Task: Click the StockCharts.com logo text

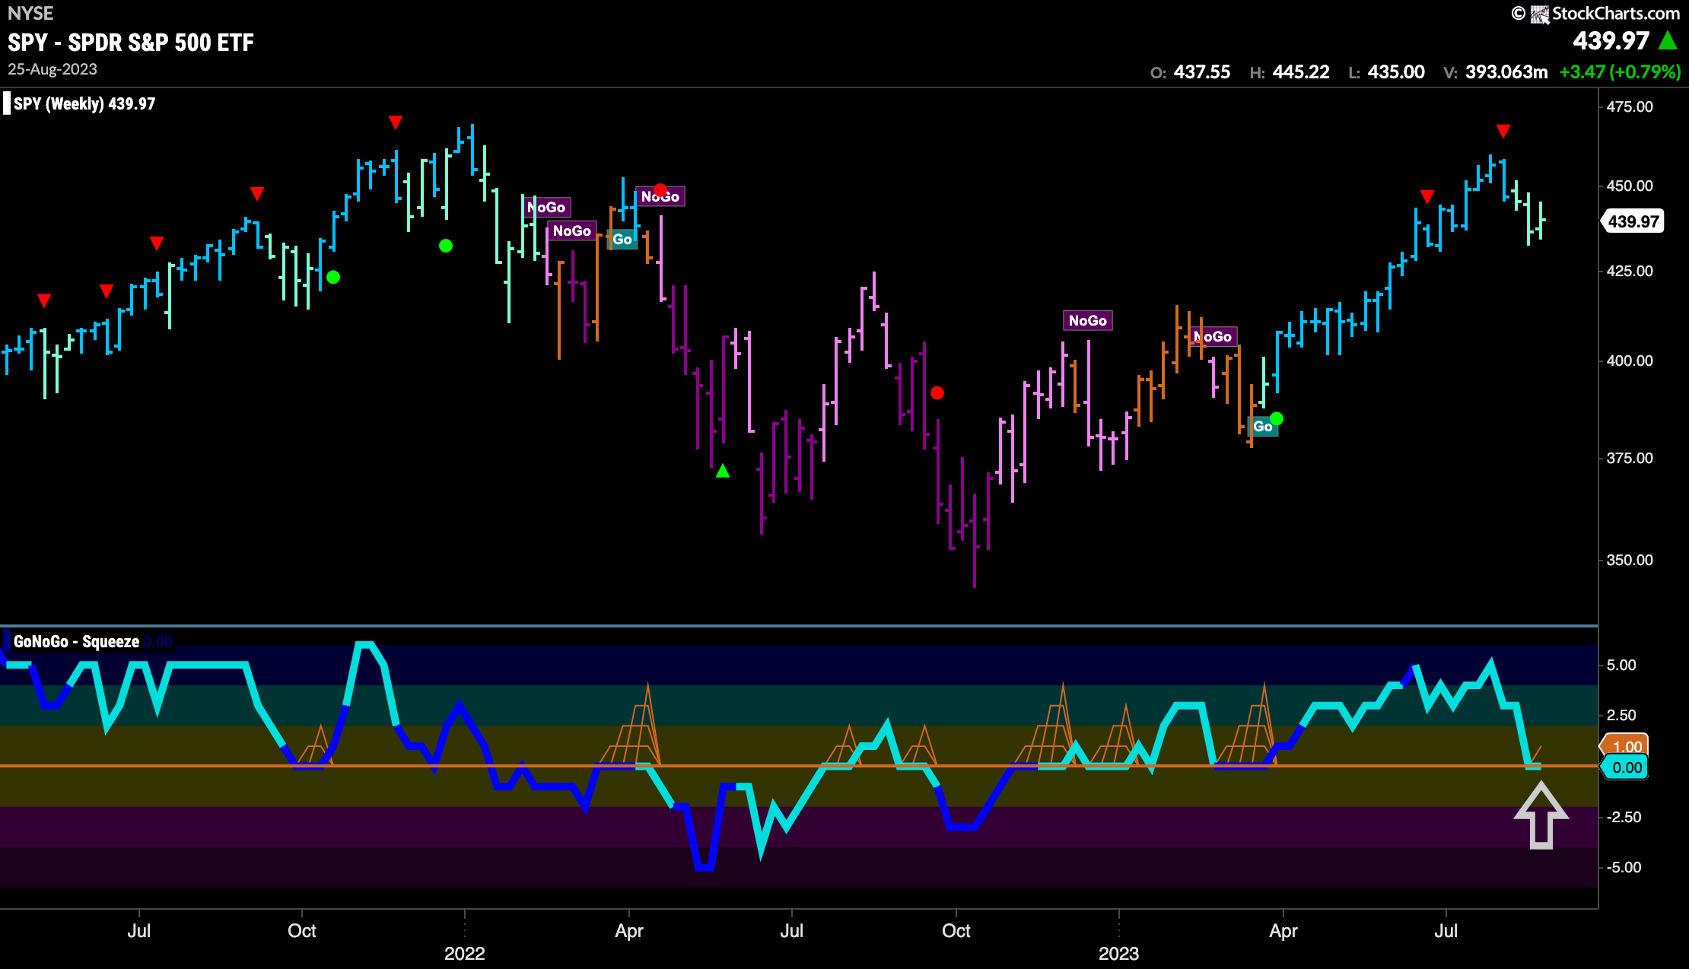Action: pyautogui.click(x=1615, y=13)
